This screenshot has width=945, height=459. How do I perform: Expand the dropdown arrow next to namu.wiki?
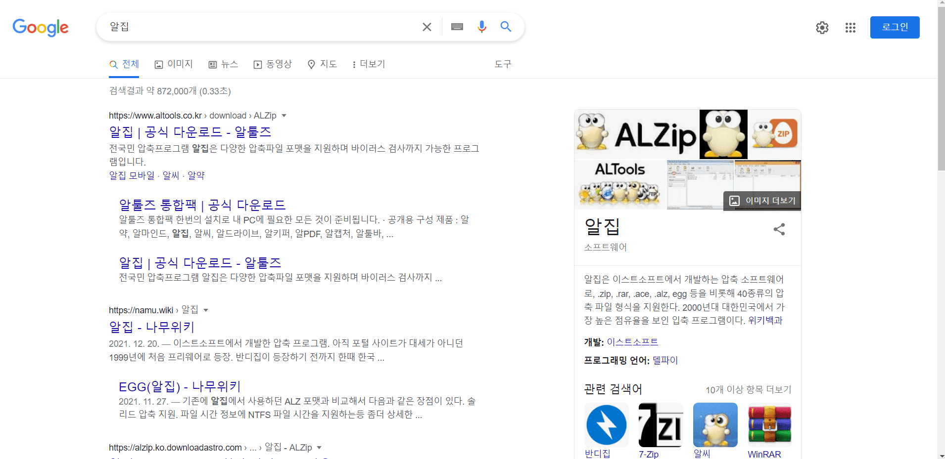206,310
